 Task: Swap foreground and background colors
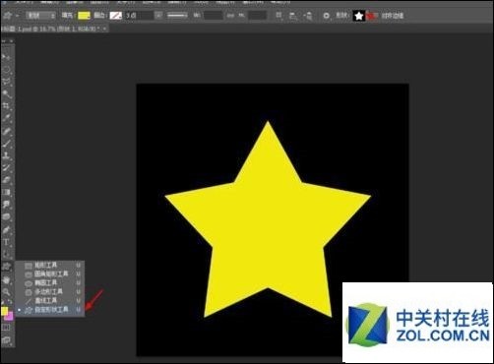pos(10,302)
